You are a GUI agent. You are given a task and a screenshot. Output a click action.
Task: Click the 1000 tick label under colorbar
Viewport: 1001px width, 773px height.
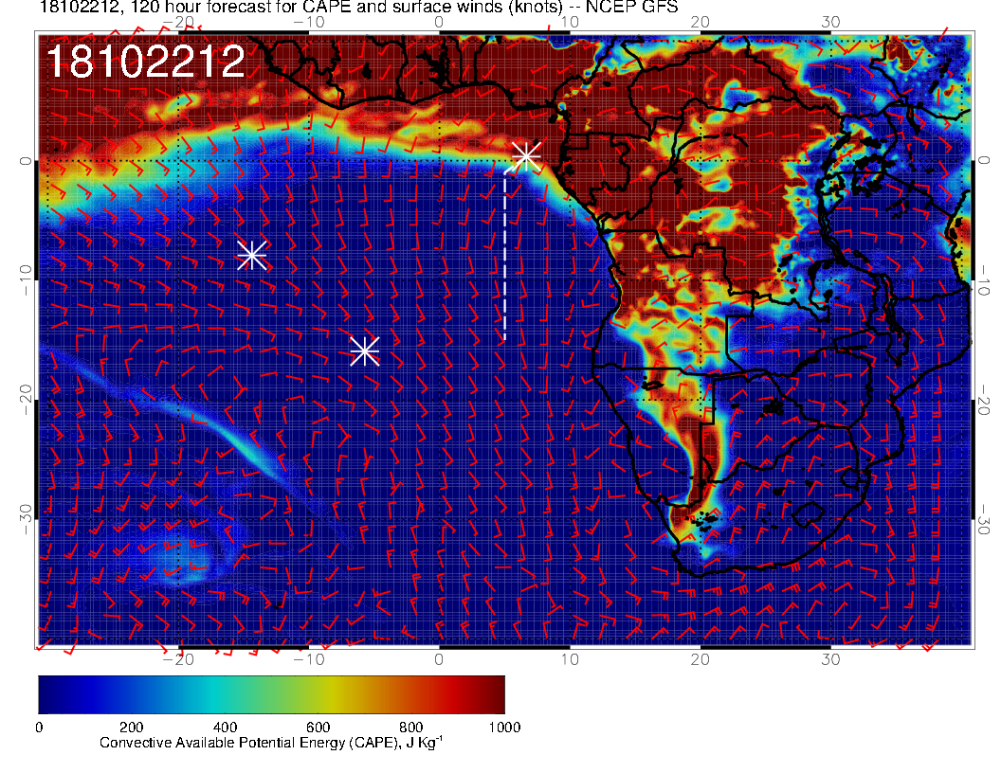coord(503,728)
